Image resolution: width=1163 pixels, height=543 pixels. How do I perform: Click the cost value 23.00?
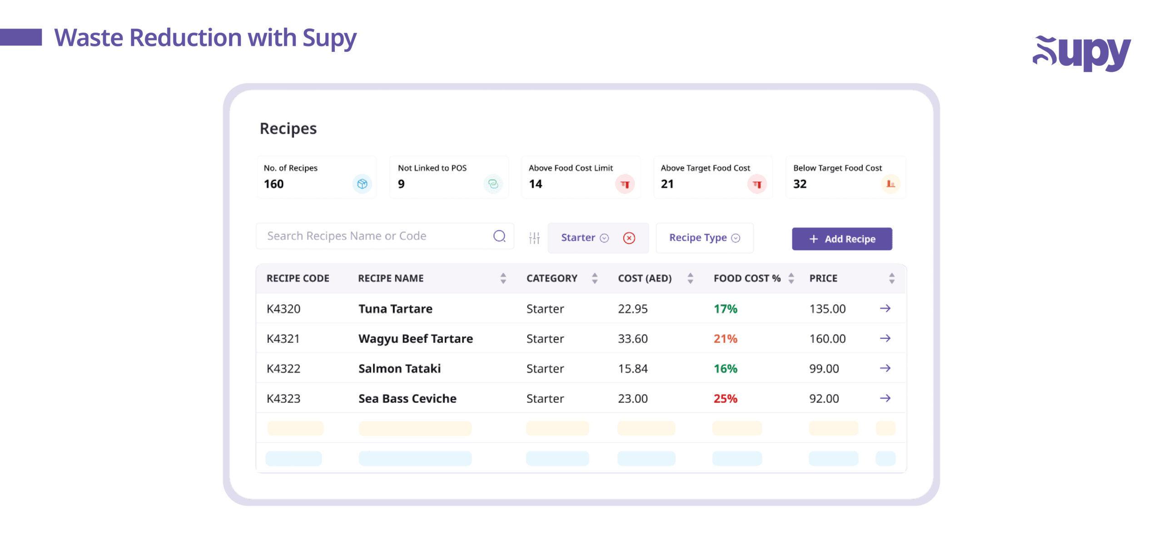coord(633,399)
